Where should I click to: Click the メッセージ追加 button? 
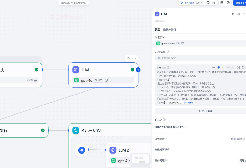click(x=203, y=111)
